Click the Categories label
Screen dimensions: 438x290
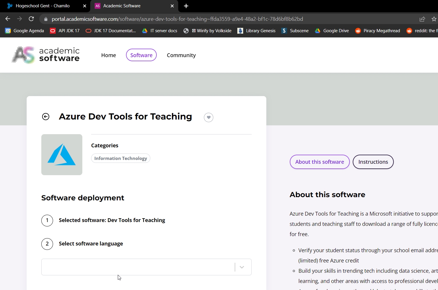click(x=105, y=146)
